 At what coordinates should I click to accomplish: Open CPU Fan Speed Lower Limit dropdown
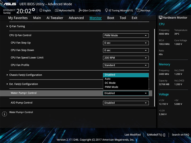[126, 58]
